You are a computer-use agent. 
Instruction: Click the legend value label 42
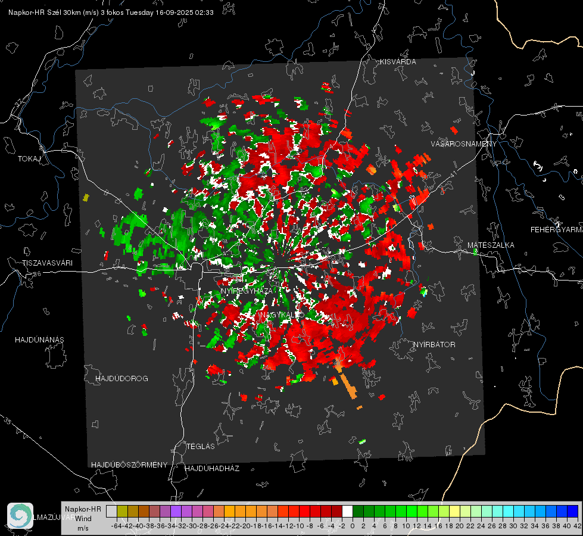[578, 526]
